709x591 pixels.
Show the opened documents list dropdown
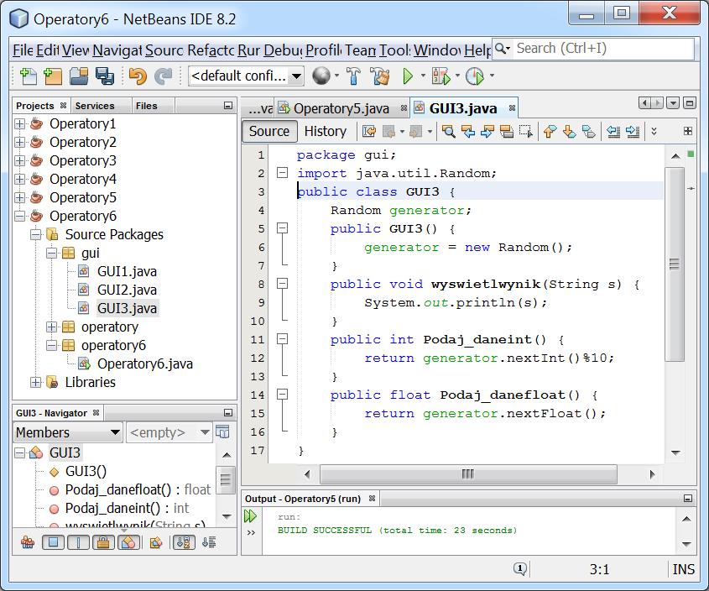[673, 103]
